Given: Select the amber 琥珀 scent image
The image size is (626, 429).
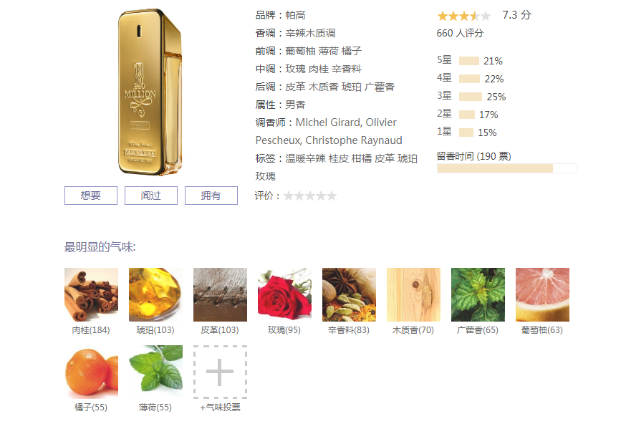Looking at the screenshot, I should [155, 294].
